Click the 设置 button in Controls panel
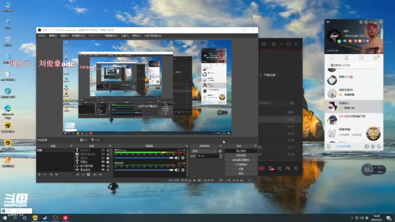This screenshot has height=222, width=395. (241, 169)
